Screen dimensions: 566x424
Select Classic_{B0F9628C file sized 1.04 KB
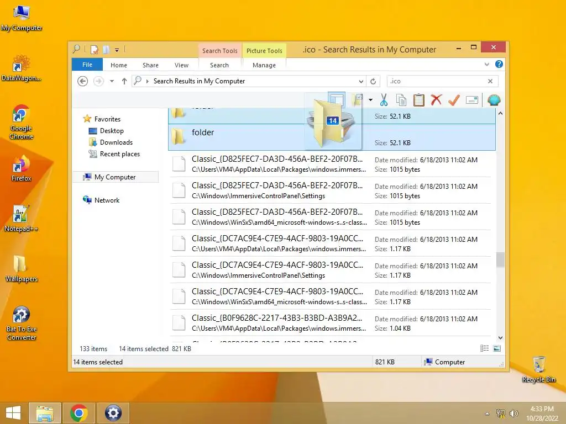(x=331, y=323)
